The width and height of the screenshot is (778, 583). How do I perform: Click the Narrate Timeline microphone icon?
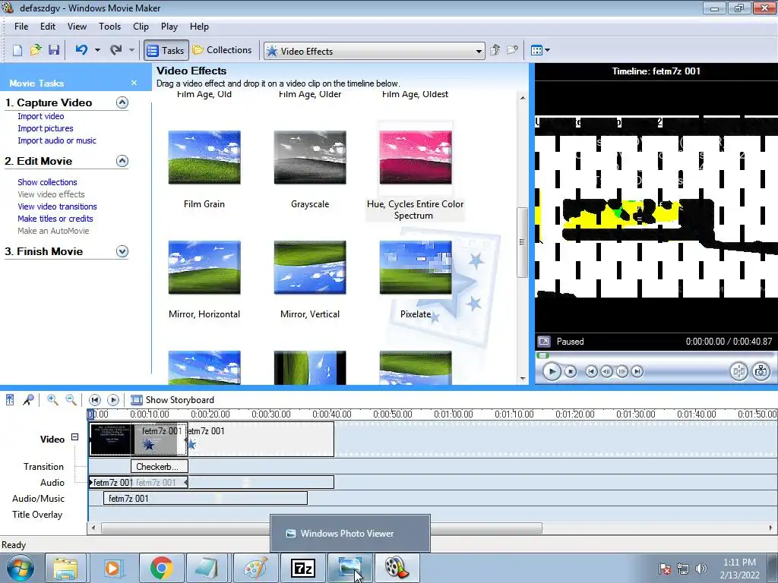click(x=28, y=400)
